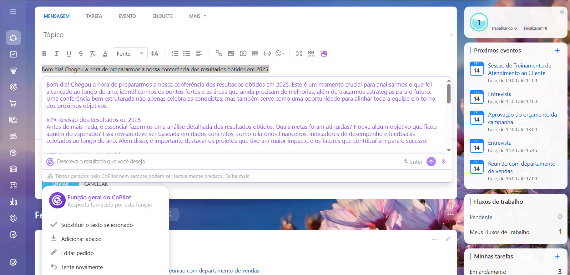The height and width of the screenshot is (275, 570).
Task: Expand editor to fullscreen
Action: (299, 53)
